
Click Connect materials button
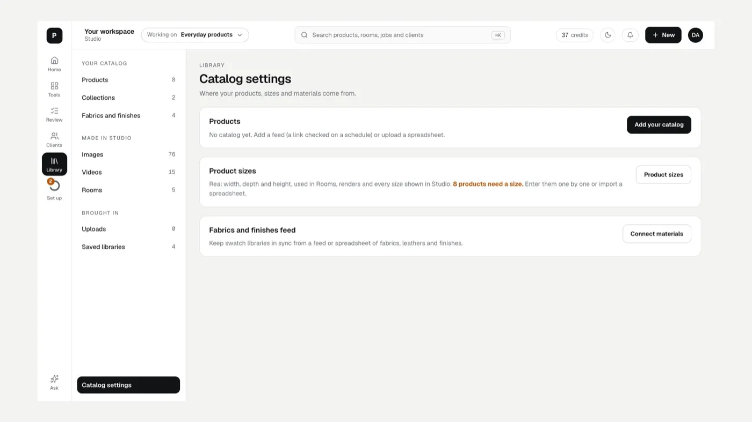657,234
